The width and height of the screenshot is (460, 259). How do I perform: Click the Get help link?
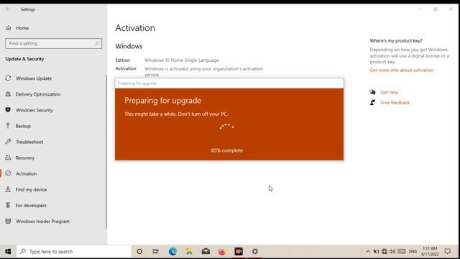(390, 92)
